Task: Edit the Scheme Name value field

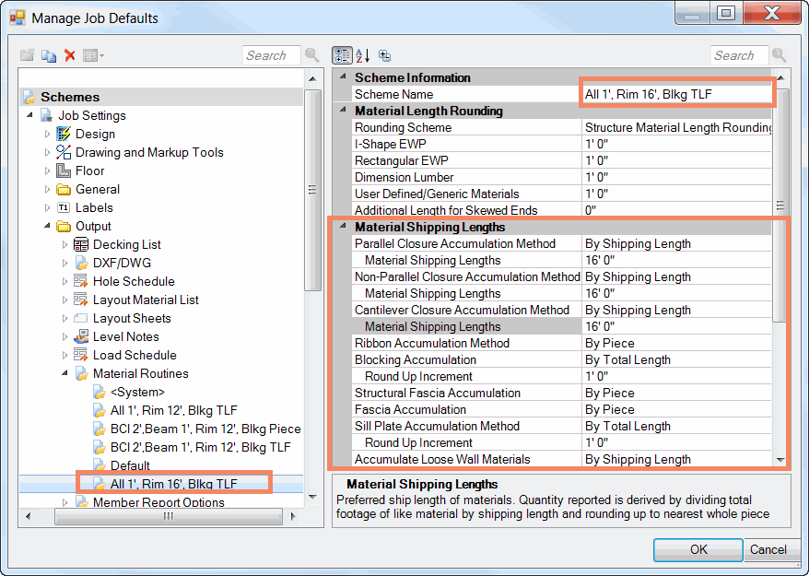Action: point(676,94)
